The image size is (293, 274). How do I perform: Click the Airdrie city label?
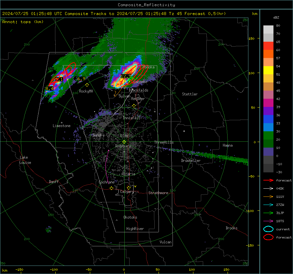[x=128, y=174]
